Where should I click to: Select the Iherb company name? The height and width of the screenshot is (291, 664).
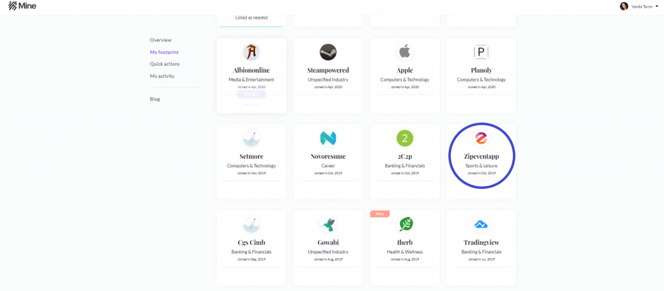[x=405, y=242]
